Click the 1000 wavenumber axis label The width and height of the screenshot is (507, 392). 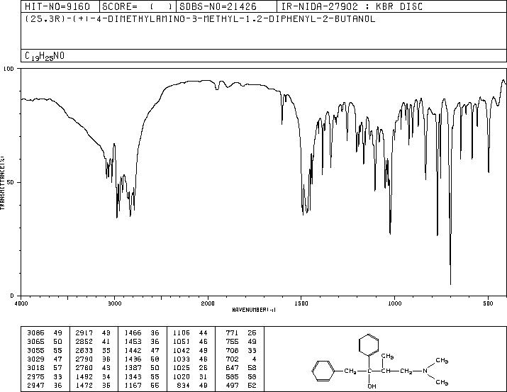click(x=394, y=303)
